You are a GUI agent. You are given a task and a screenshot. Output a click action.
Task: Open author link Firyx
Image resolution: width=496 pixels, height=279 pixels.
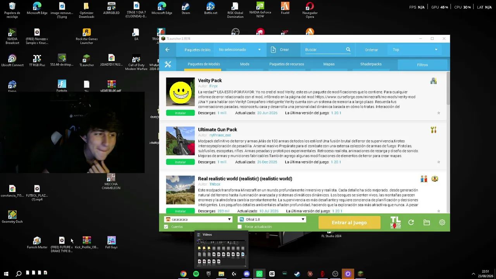(214, 86)
